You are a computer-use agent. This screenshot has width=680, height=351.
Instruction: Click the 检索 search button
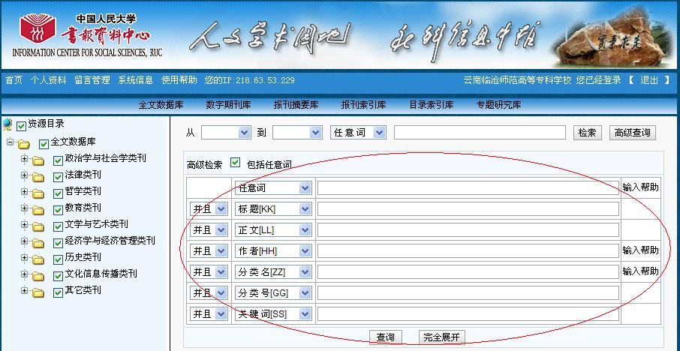pos(587,133)
